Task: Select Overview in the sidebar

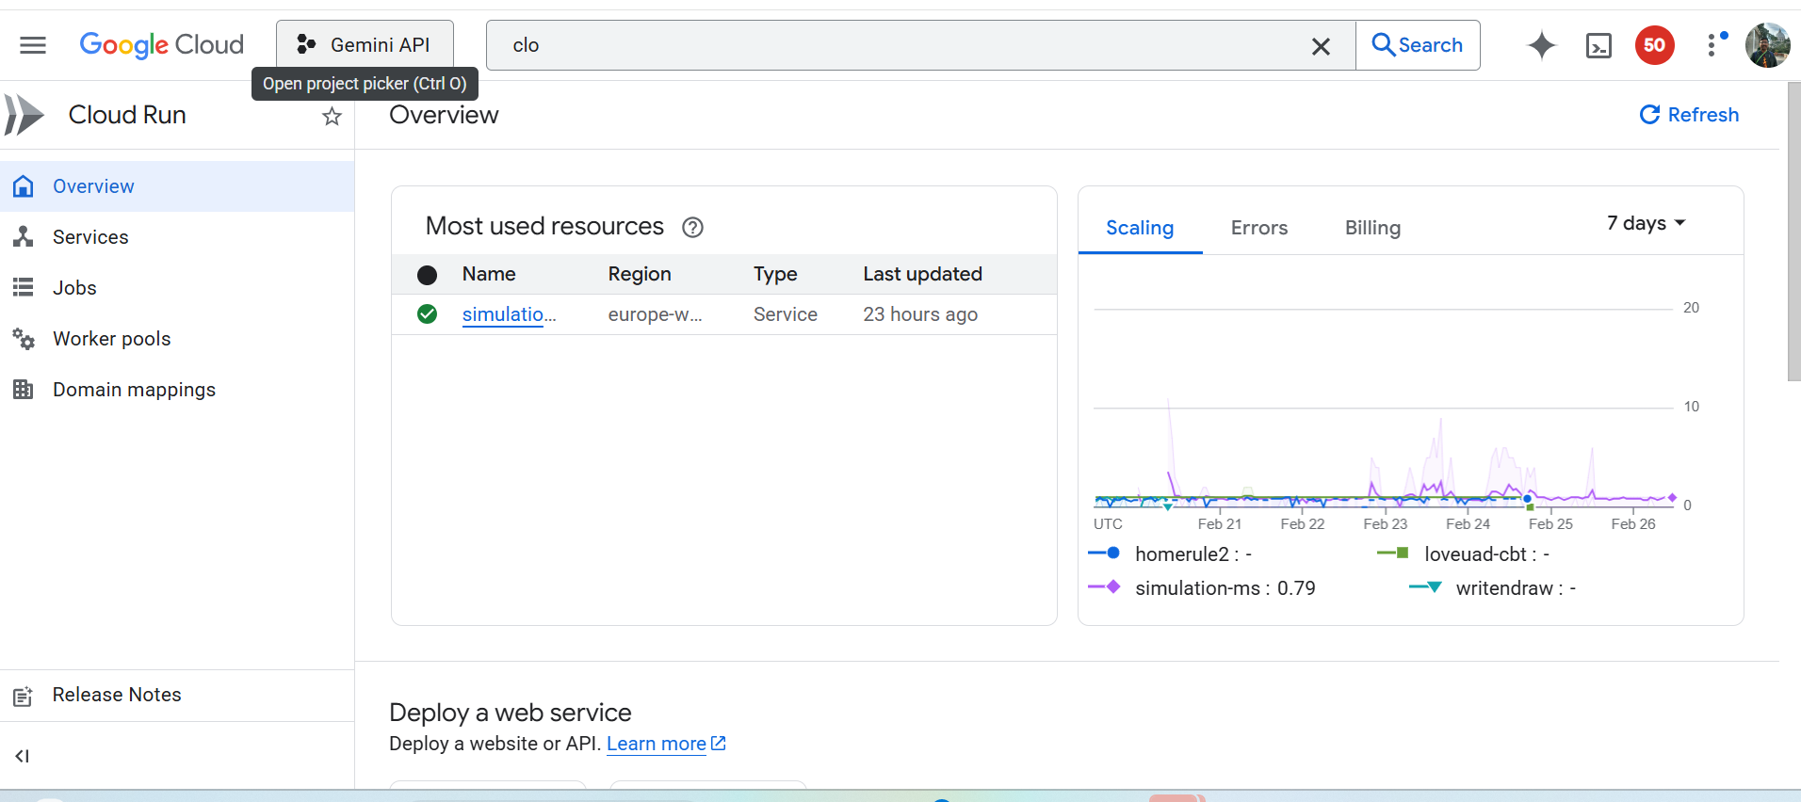Action: coord(177,186)
